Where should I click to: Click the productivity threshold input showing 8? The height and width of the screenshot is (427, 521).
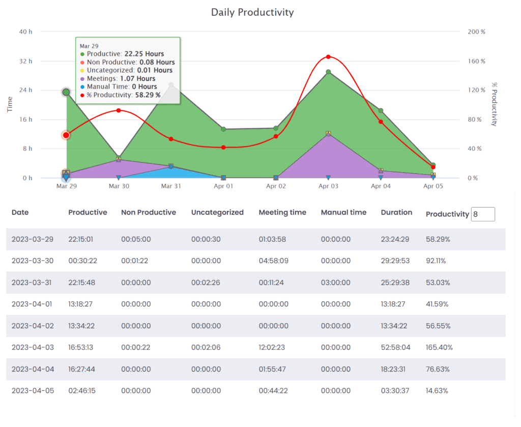[x=483, y=214]
